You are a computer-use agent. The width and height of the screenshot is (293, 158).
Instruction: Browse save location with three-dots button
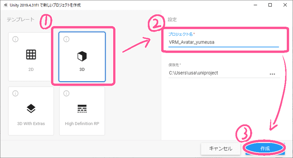click(272, 74)
